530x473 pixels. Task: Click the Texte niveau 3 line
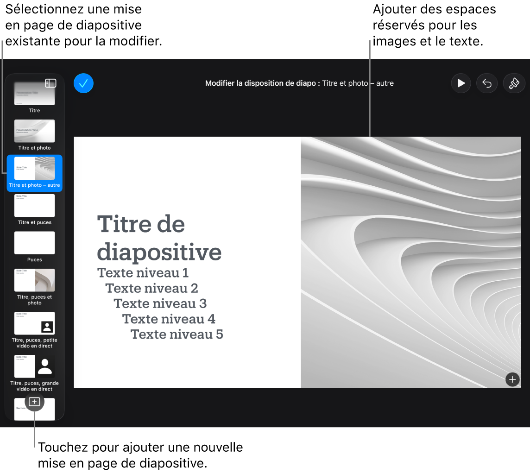pos(160,303)
